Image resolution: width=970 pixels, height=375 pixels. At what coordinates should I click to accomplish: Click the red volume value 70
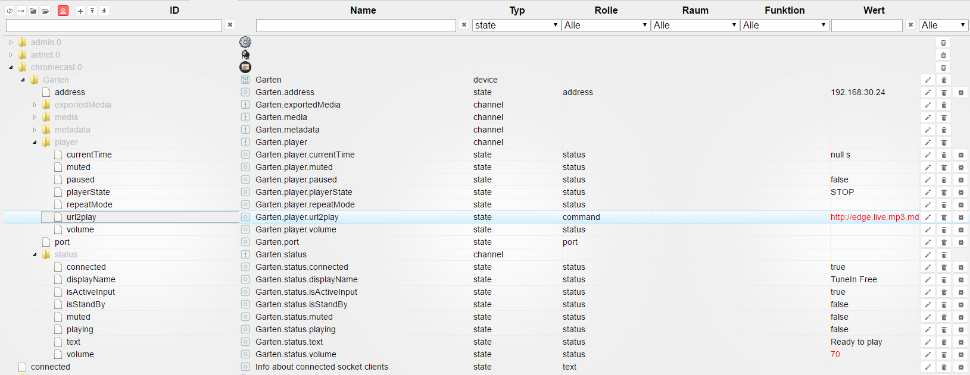tap(835, 354)
